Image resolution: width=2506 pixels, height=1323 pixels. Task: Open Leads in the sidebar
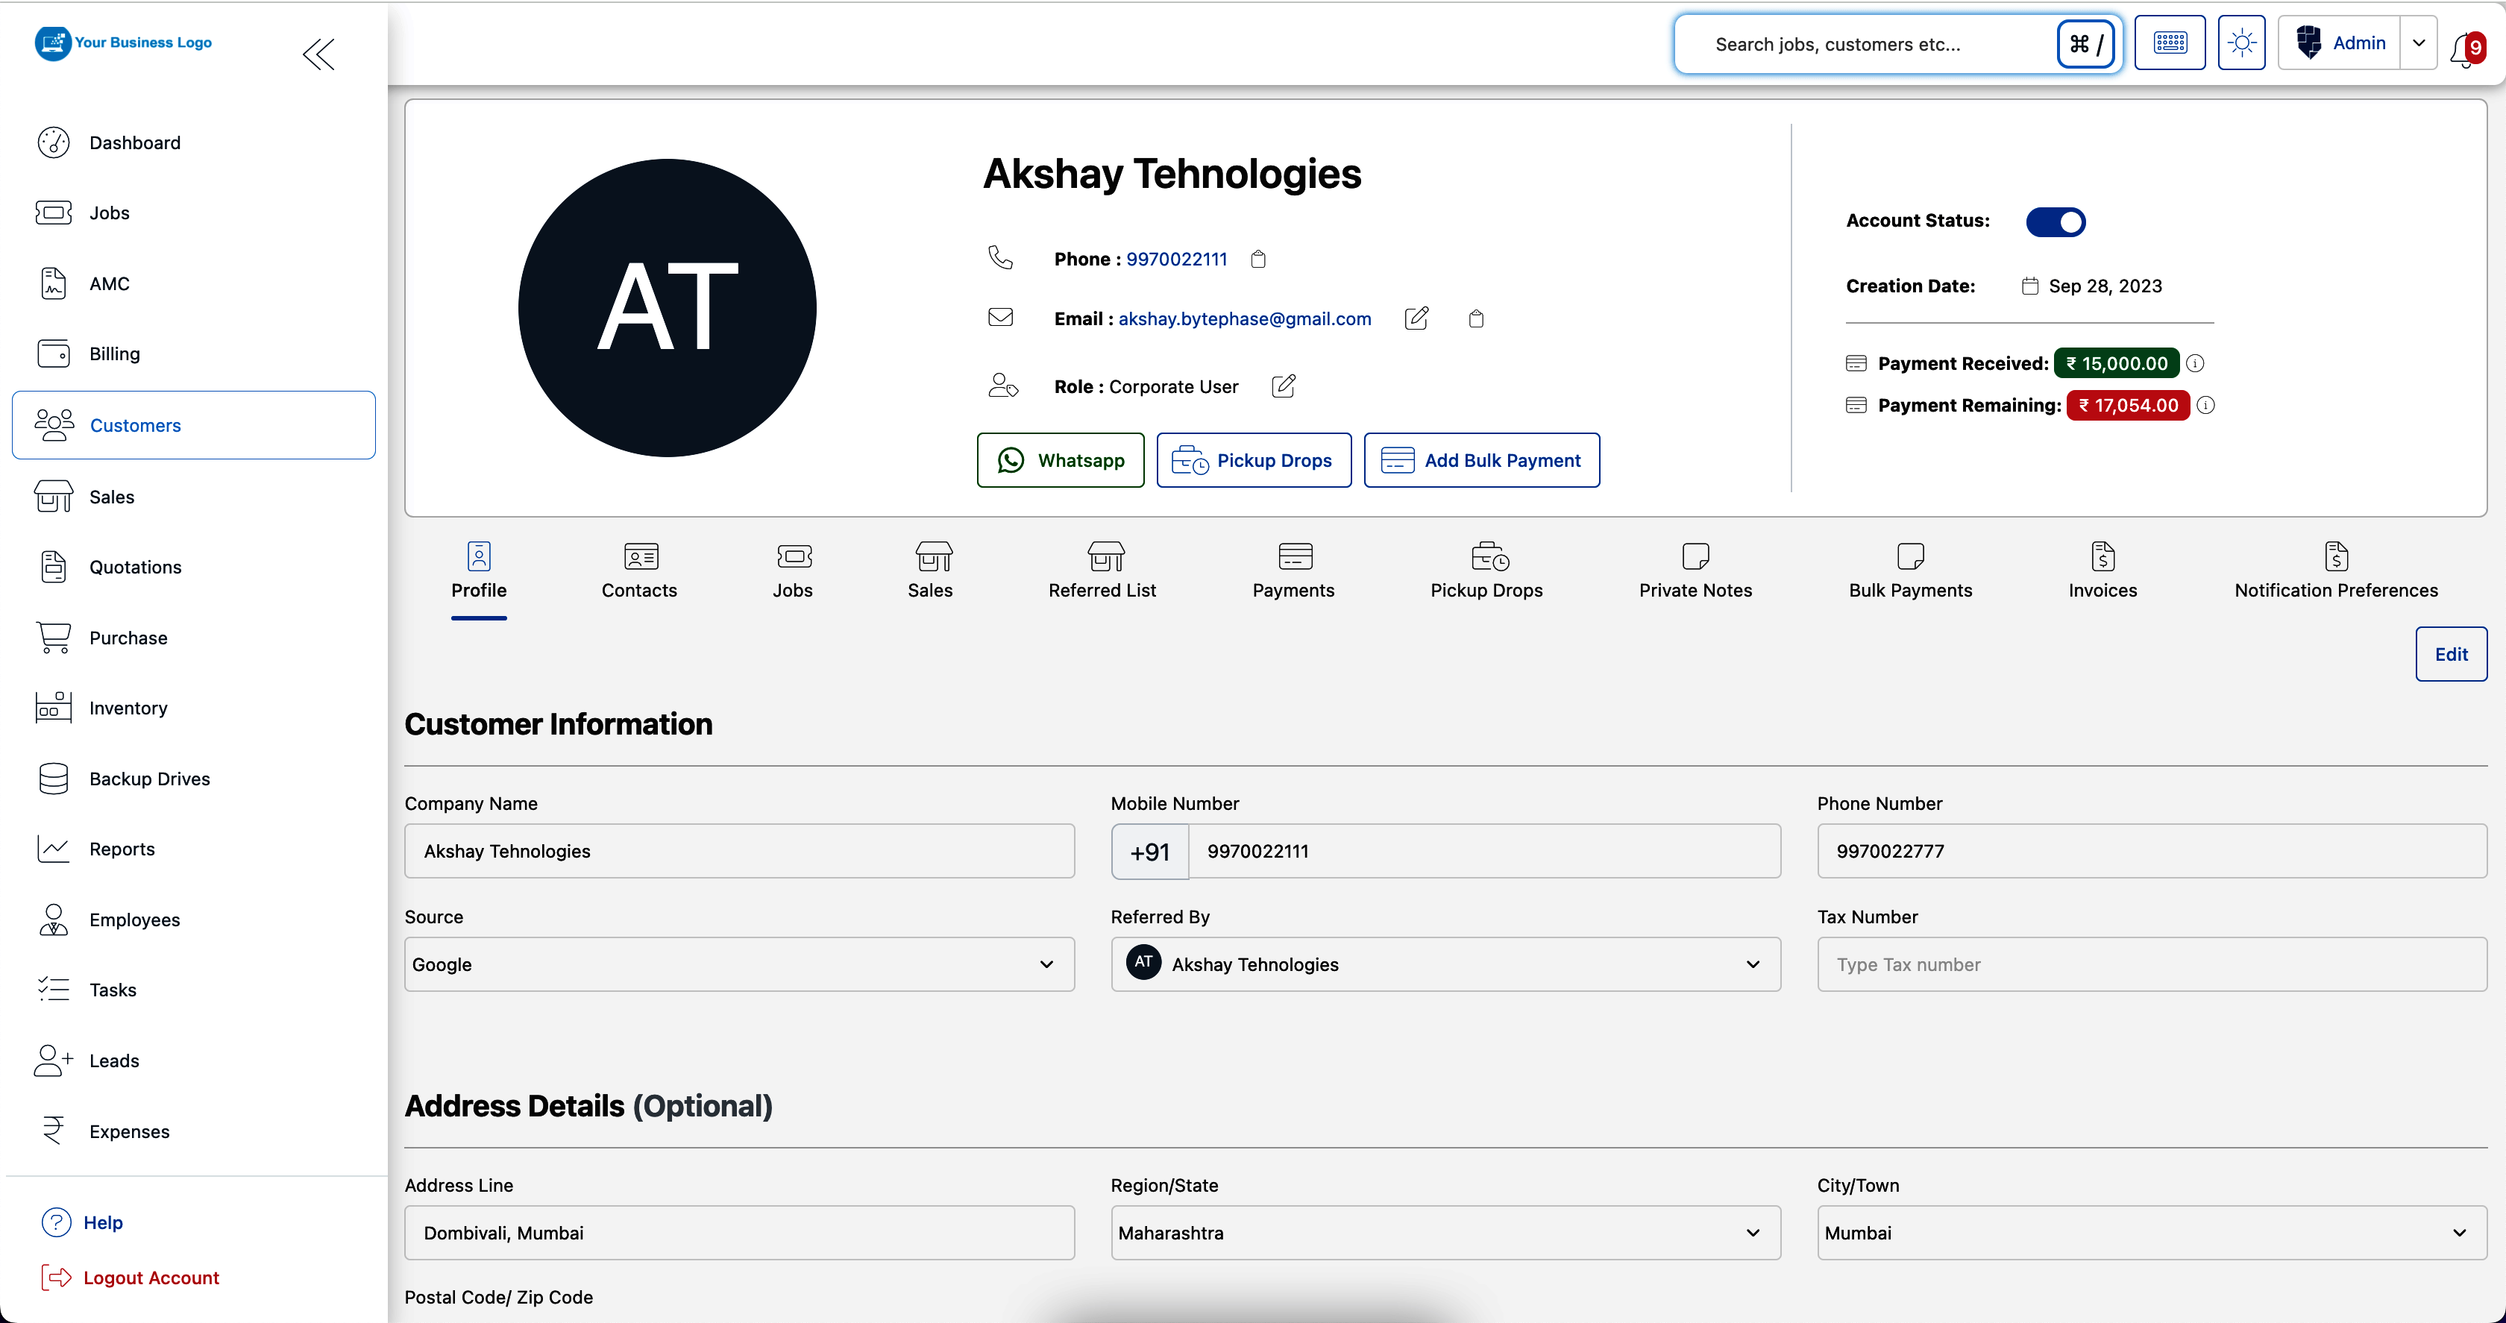coord(194,1060)
